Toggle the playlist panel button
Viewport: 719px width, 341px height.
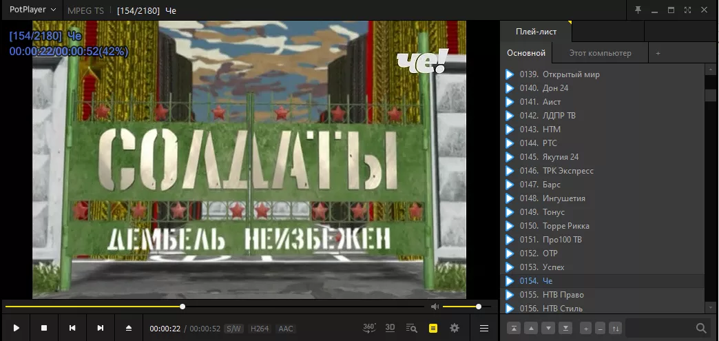[x=433, y=328]
